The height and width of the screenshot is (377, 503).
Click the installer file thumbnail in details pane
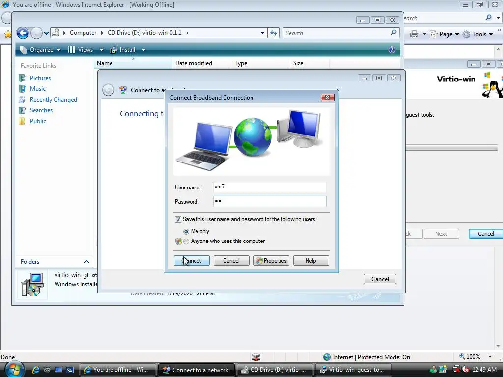(32, 284)
